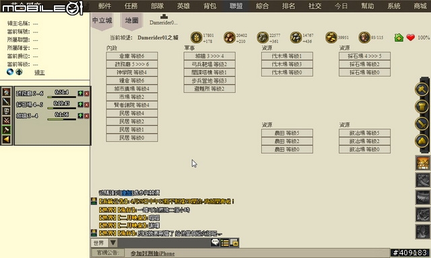431x258 pixels.
Task: Select the mask icon in left sidebar
Action: coord(6,111)
